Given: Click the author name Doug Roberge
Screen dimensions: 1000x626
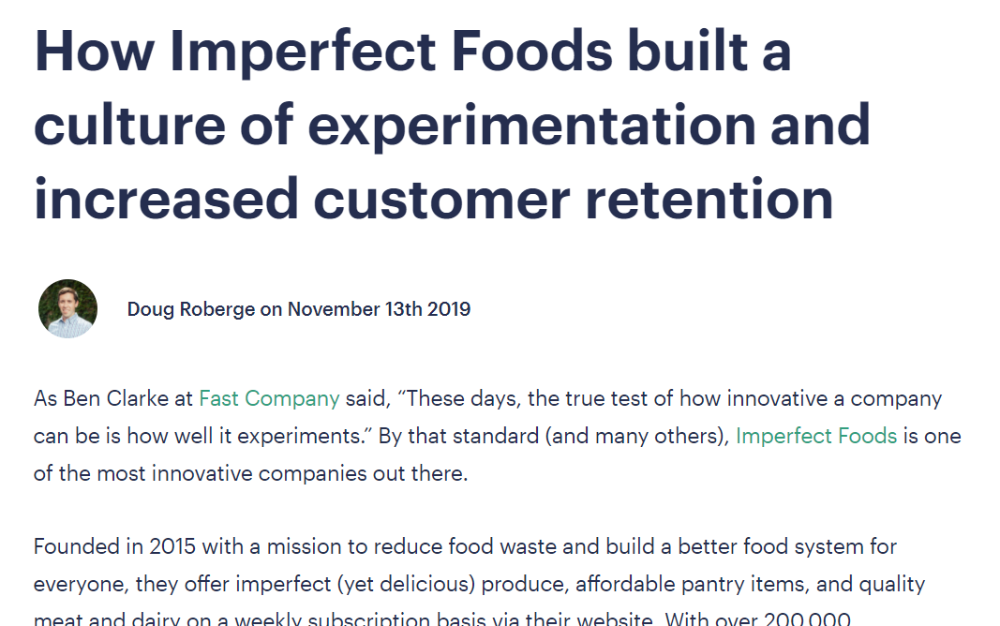Looking at the screenshot, I should (191, 309).
